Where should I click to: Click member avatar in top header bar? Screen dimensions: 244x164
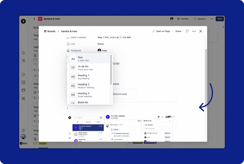click(172, 19)
